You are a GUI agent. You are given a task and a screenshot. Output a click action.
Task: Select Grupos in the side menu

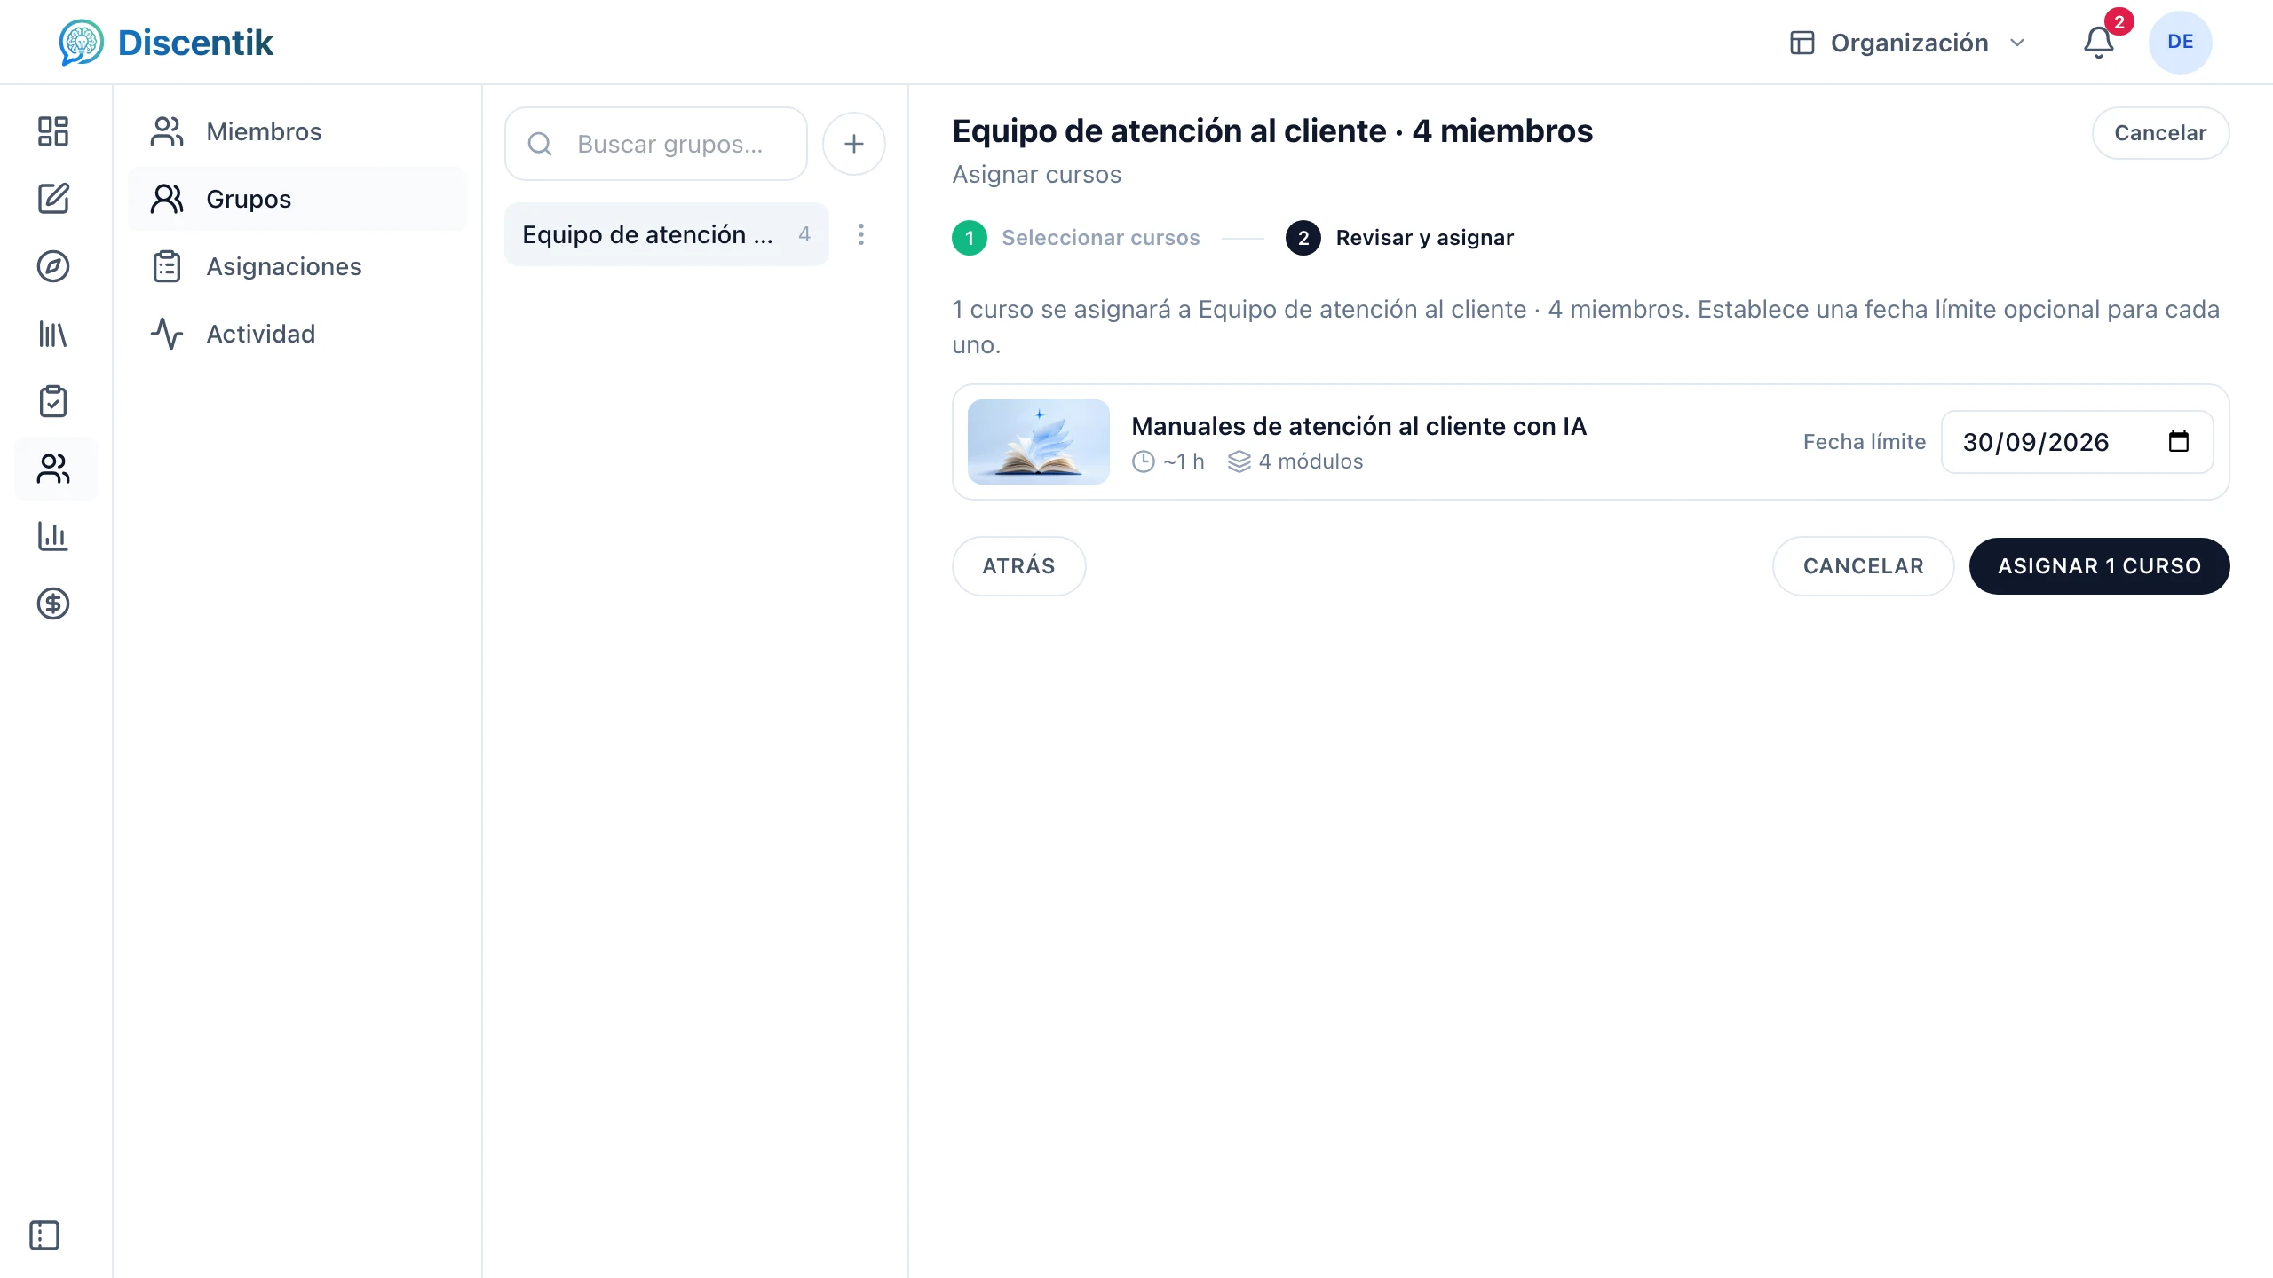point(297,199)
